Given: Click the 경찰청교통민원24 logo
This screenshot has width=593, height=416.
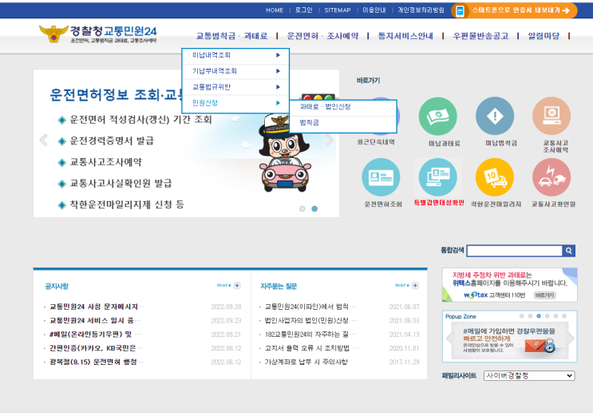Looking at the screenshot, I should point(98,34).
